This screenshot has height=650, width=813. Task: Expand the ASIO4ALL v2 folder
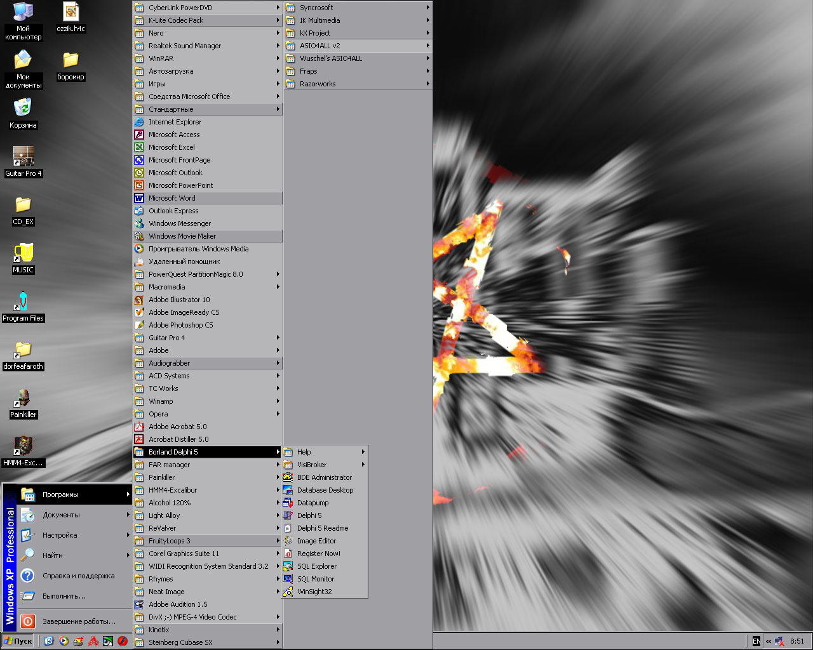(358, 46)
